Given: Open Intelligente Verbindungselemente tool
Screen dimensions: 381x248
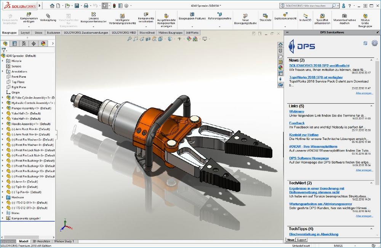Looking at the screenshot, I should [122, 19].
